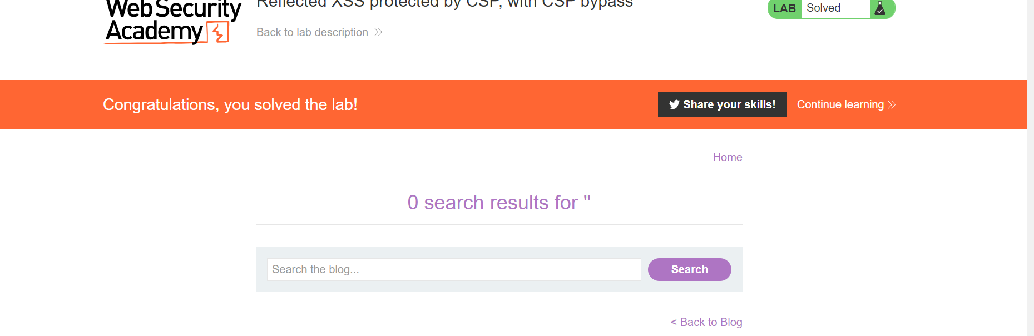This screenshot has width=1034, height=336.
Task: Click the double chevron after Back to lab description
Action: pos(378,32)
